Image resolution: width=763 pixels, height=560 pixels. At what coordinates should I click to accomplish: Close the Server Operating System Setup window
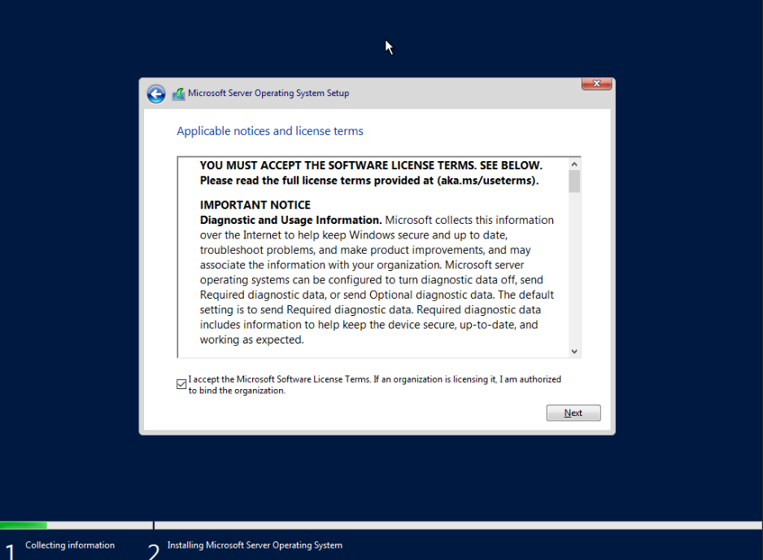tap(596, 84)
